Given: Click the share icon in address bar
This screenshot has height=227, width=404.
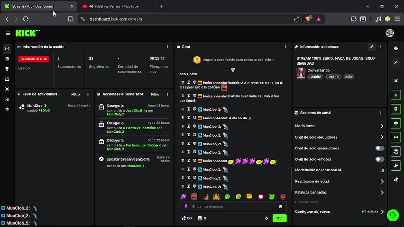Looking at the screenshot, I should [x=297, y=19].
